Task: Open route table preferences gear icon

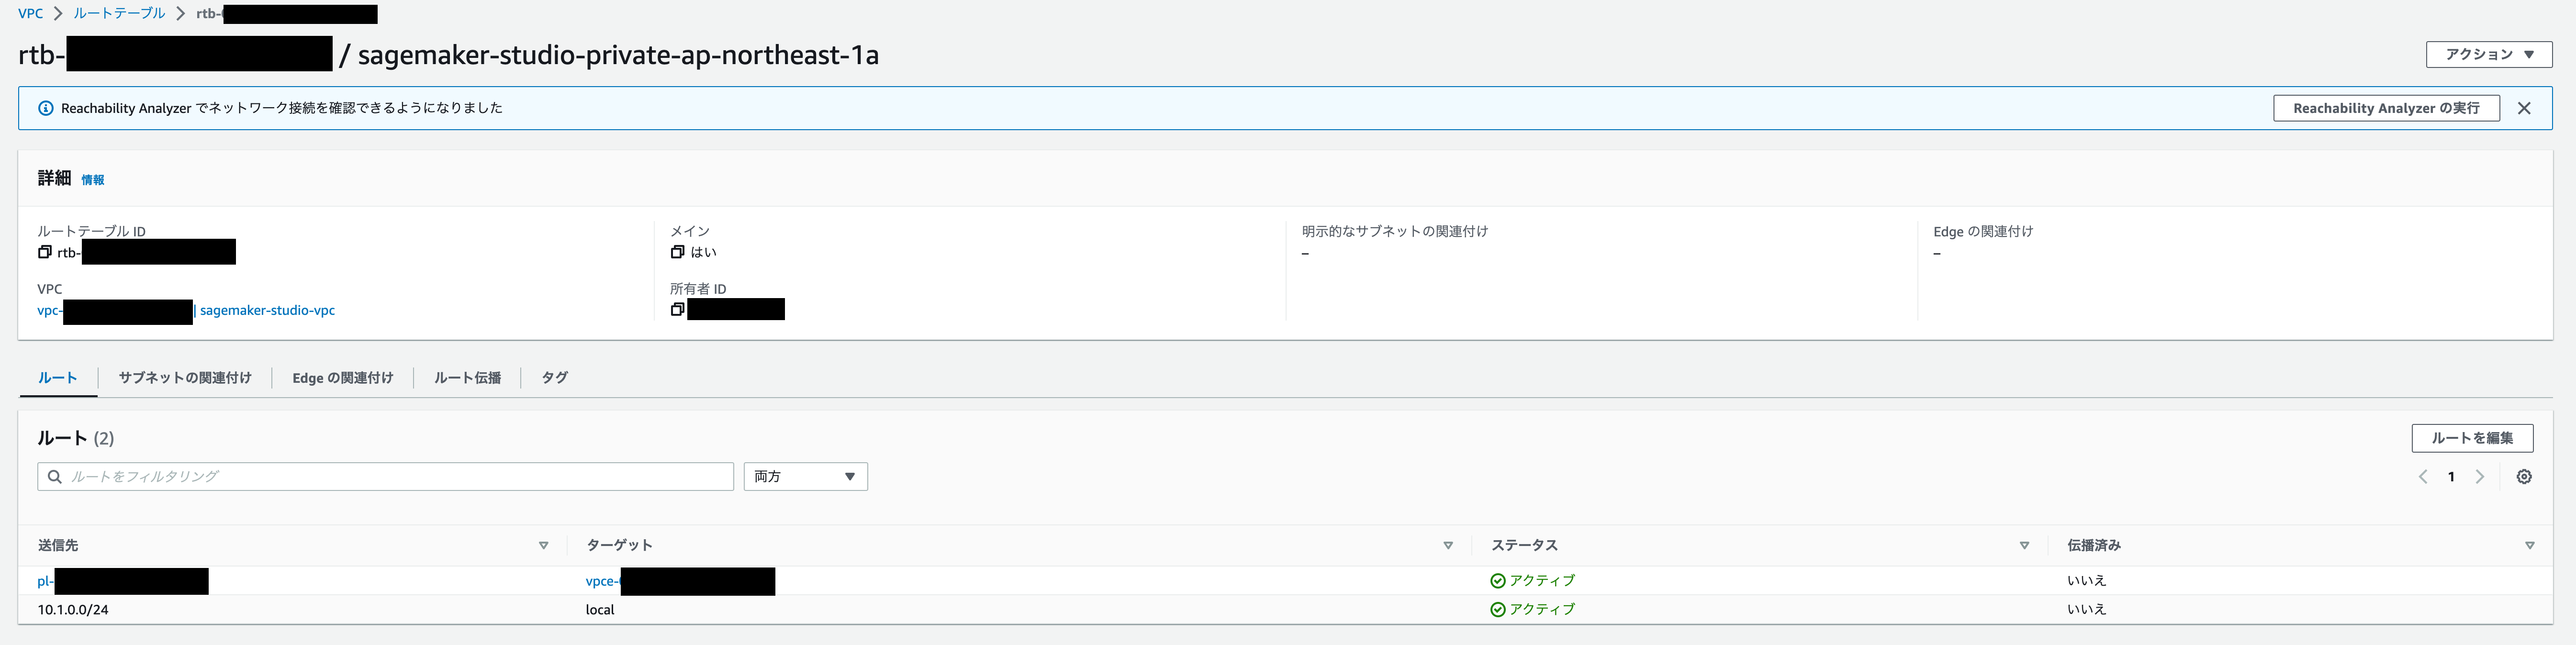Action: tap(2524, 477)
